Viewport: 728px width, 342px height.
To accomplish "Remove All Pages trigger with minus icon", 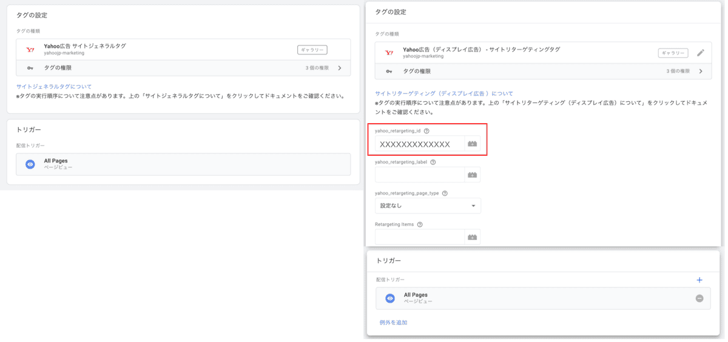I will tap(699, 298).
